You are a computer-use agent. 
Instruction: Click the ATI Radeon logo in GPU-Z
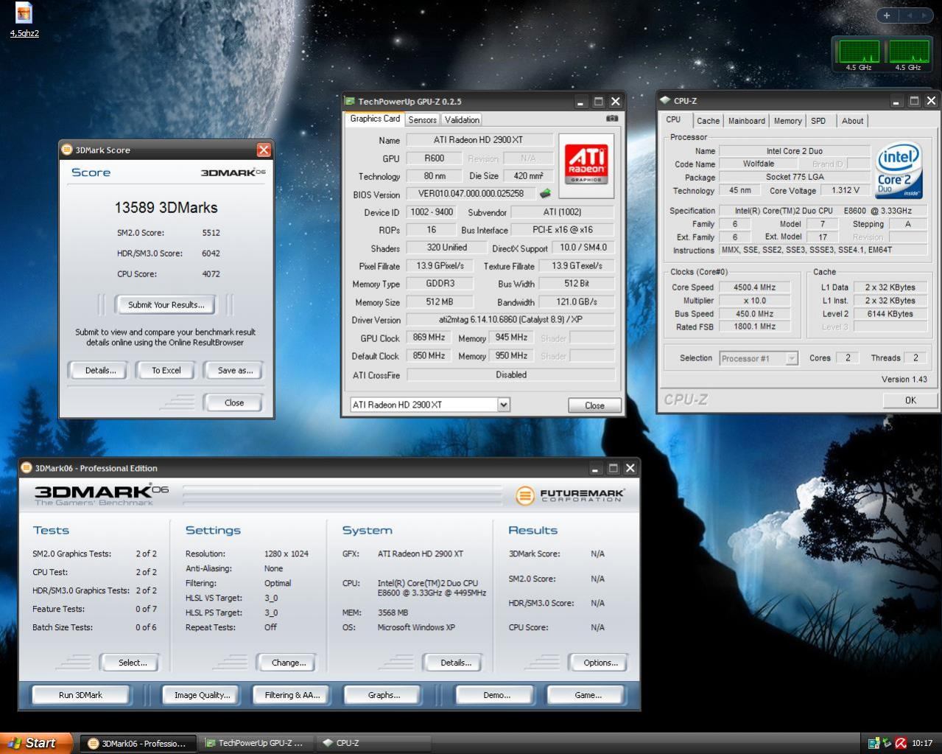click(586, 166)
